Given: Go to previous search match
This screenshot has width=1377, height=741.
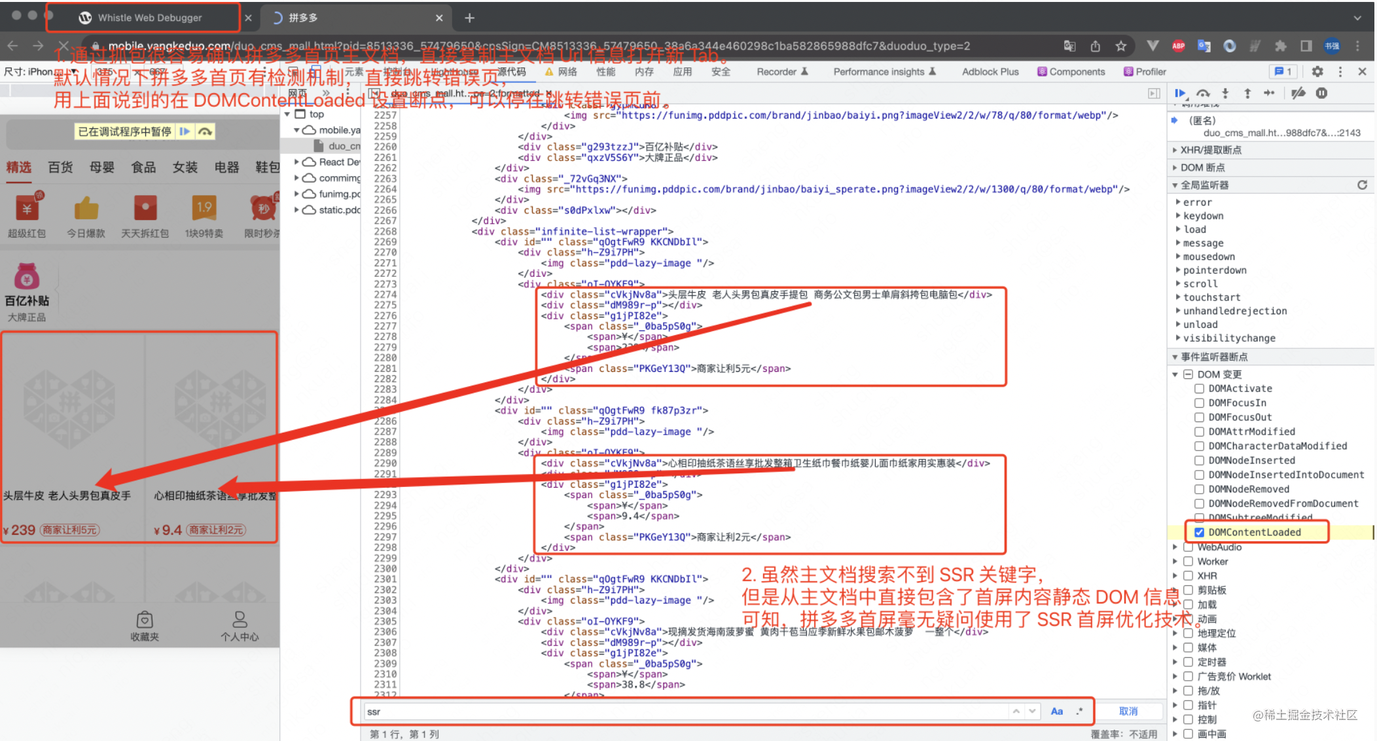Looking at the screenshot, I should pos(1016,711).
